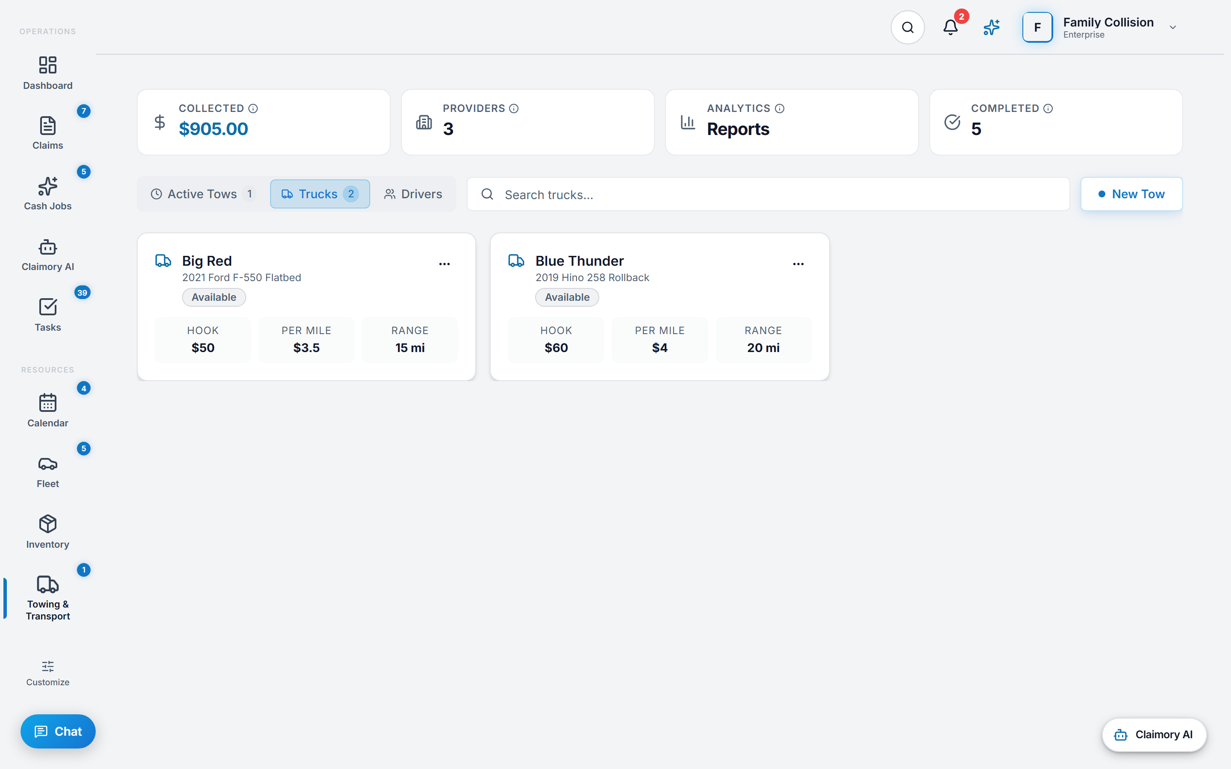Open the floating Claimory AI button

(1154, 734)
